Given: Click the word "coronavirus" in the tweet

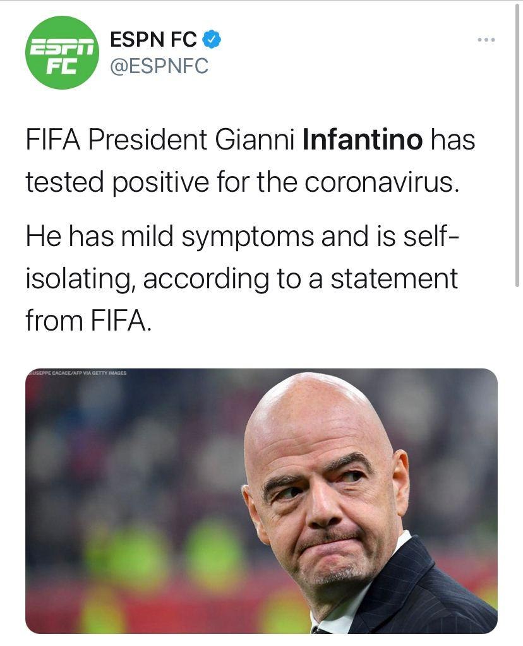Looking at the screenshot, I should click(x=378, y=183).
